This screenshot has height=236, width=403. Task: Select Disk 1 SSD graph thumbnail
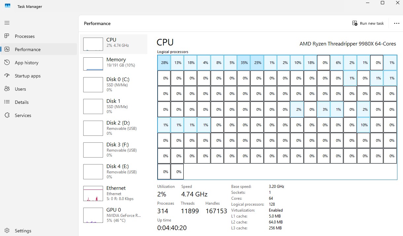[x=93, y=106]
